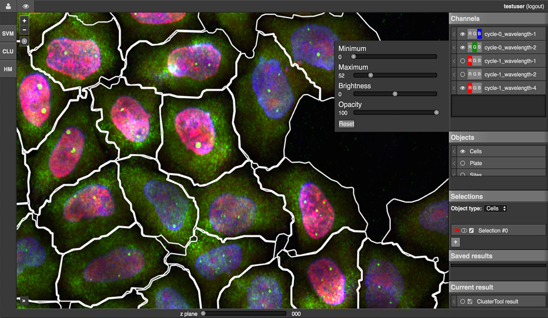The image size is (548, 318).
Task: Zoom in on the map with plus
Action: coord(24,21)
